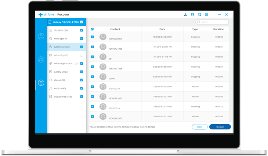The image size is (268, 156).
Task: Open the Contacts (36) category
Action: 66,30
